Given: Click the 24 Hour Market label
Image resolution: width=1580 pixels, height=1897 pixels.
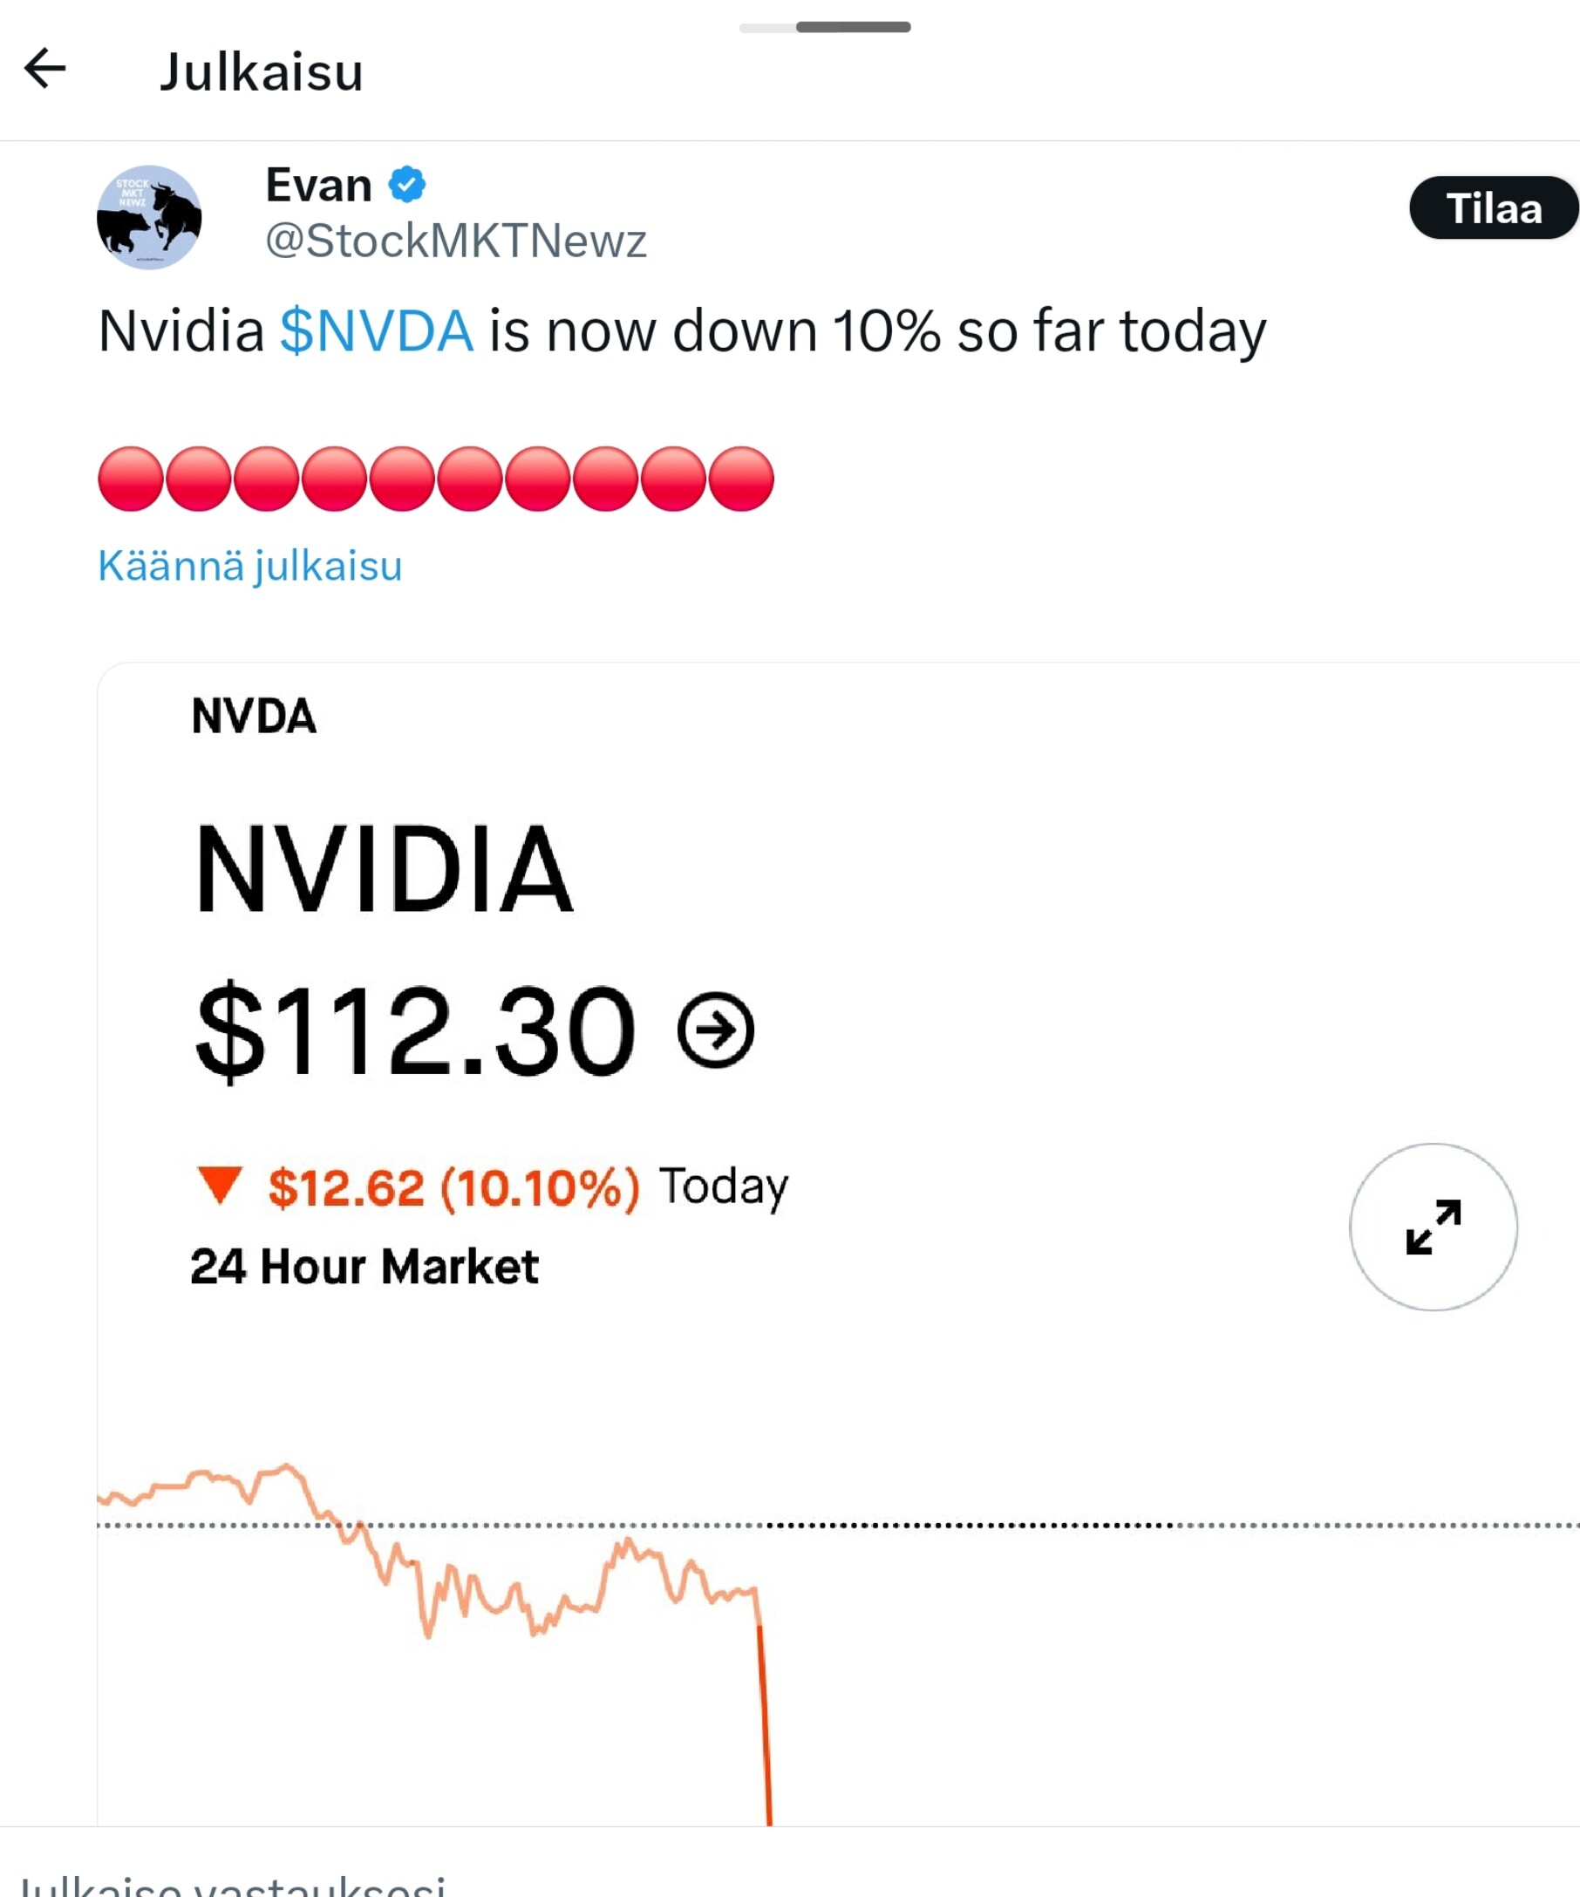Looking at the screenshot, I should pos(364,1266).
